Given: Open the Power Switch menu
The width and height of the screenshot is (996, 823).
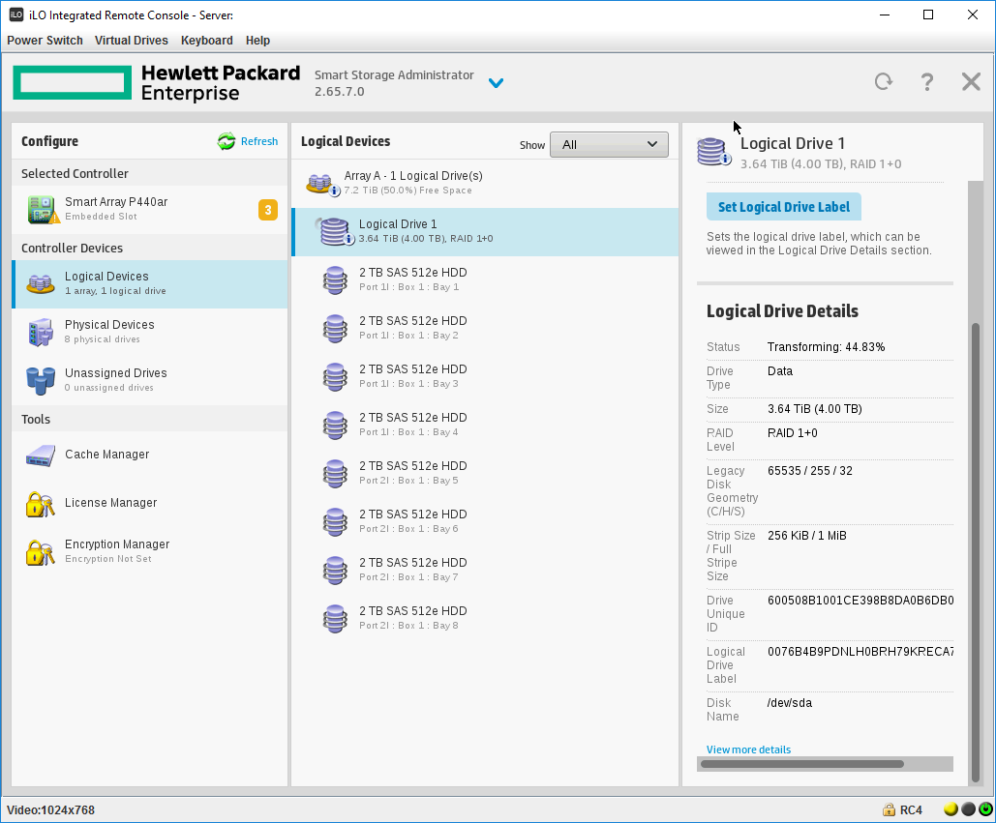Looking at the screenshot, I should 45,40.
